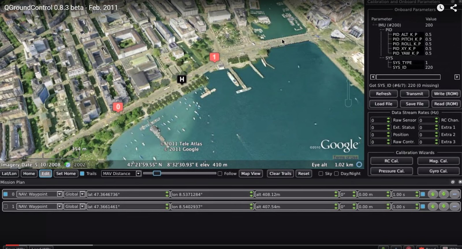
Task: Click the MAV distance slider handle
Action: pyautogui.click(x=157, y=173)
